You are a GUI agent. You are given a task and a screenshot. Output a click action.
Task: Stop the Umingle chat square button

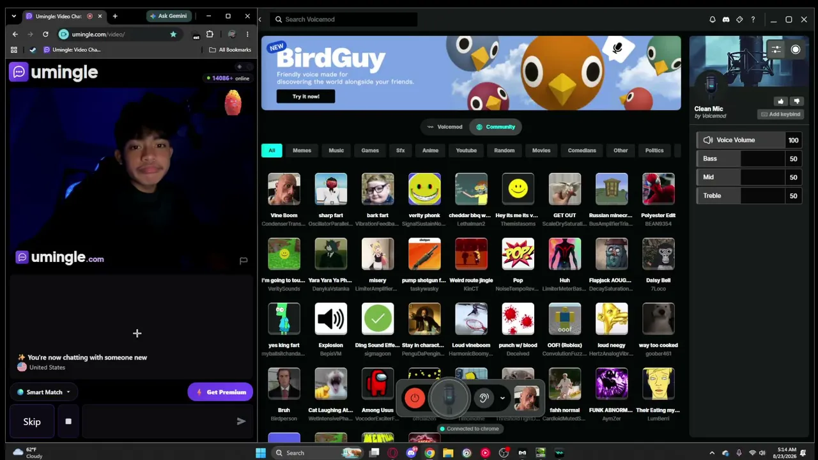click(x=68, y=422)
